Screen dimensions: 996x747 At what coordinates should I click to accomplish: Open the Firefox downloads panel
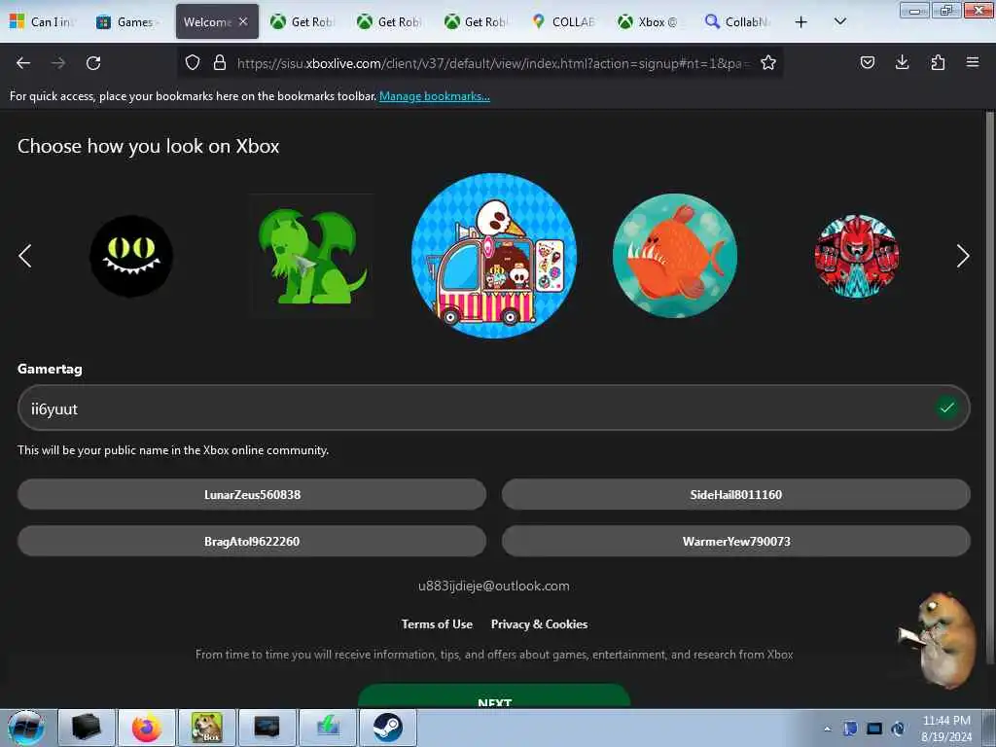(x=902, y=62)
